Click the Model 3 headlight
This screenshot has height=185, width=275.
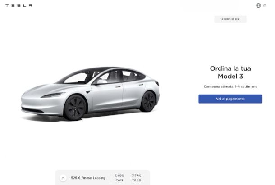(53, 95)
